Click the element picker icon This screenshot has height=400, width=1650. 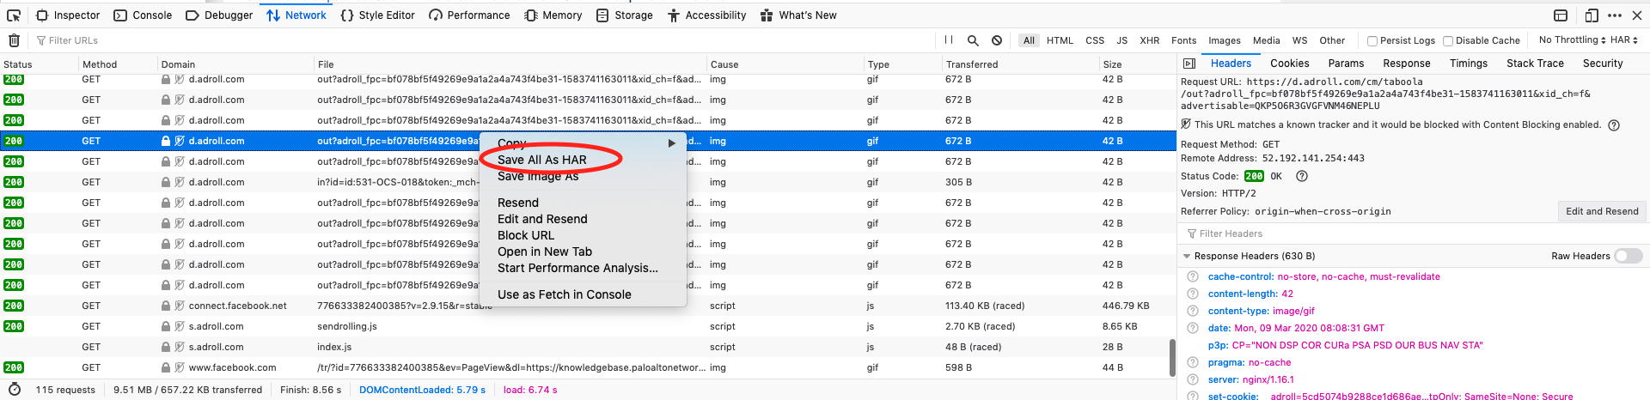[x=14, y=15]
